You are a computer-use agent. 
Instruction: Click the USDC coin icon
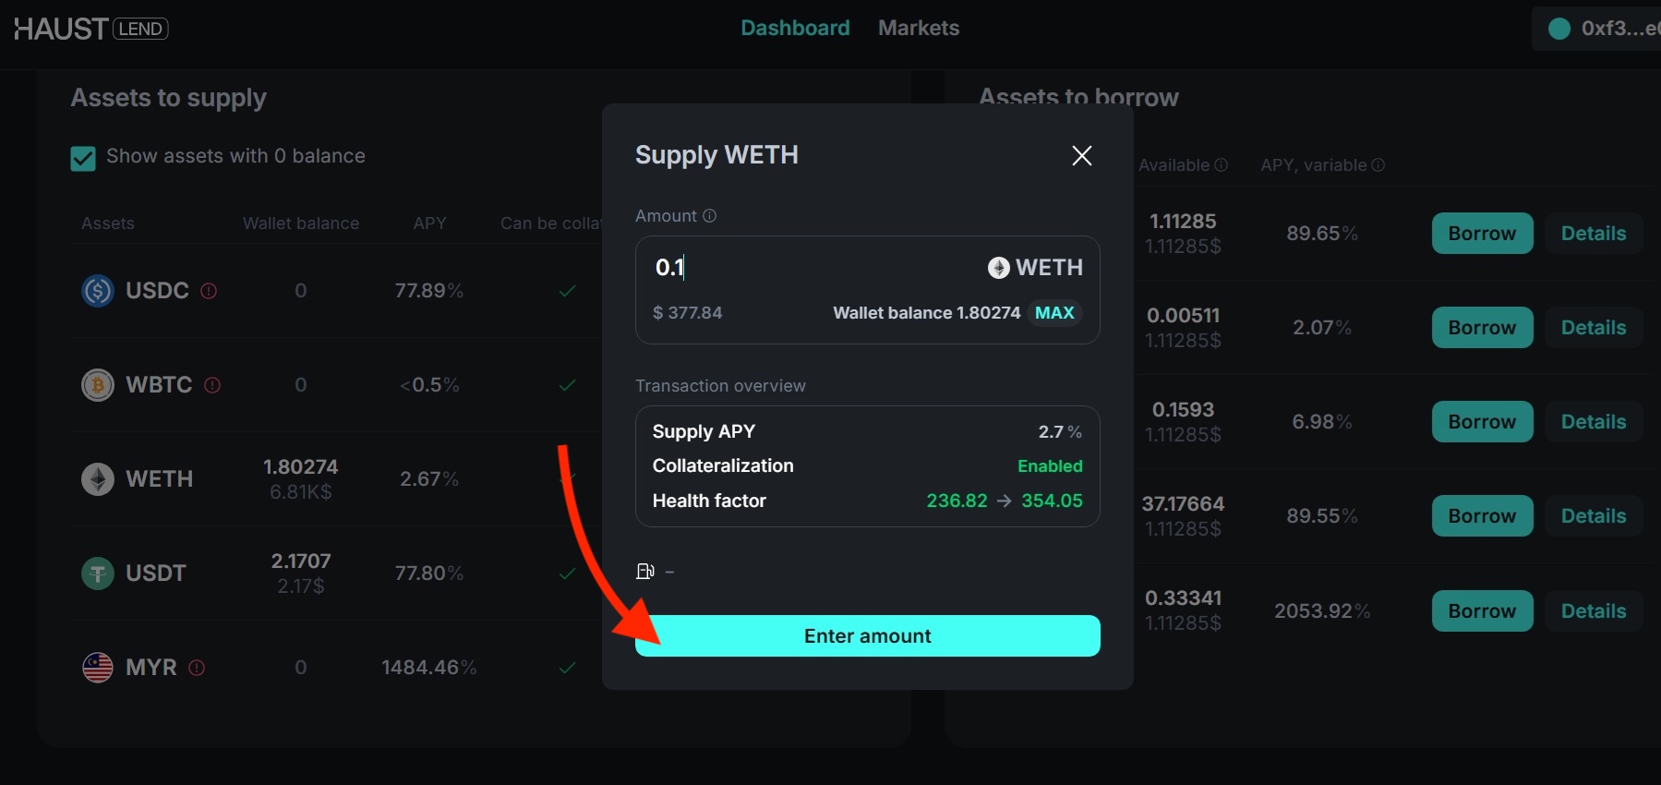(x=98, y=291)
